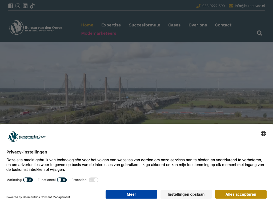Open the Cases navigation item
Image resolution: width=273 pixels, height=205 pixels.
click(x=174, y=25)
